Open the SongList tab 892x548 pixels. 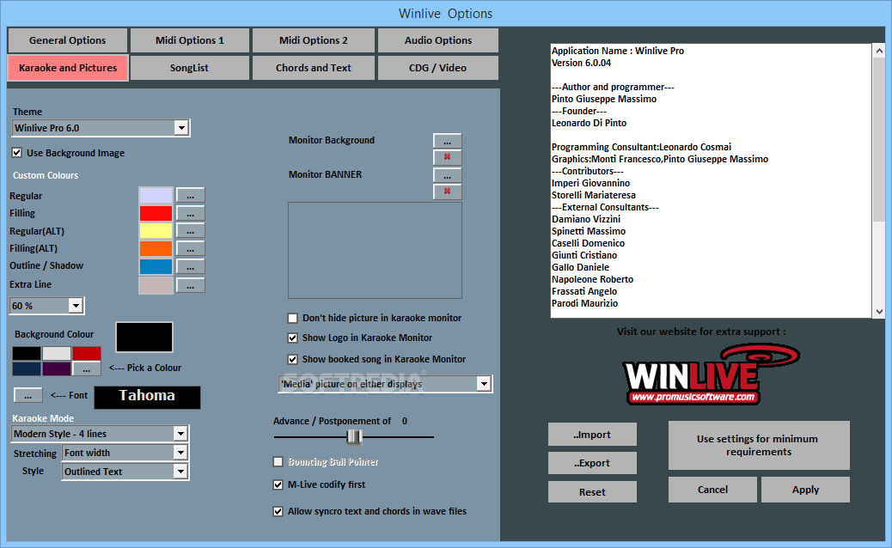point(190,68)
